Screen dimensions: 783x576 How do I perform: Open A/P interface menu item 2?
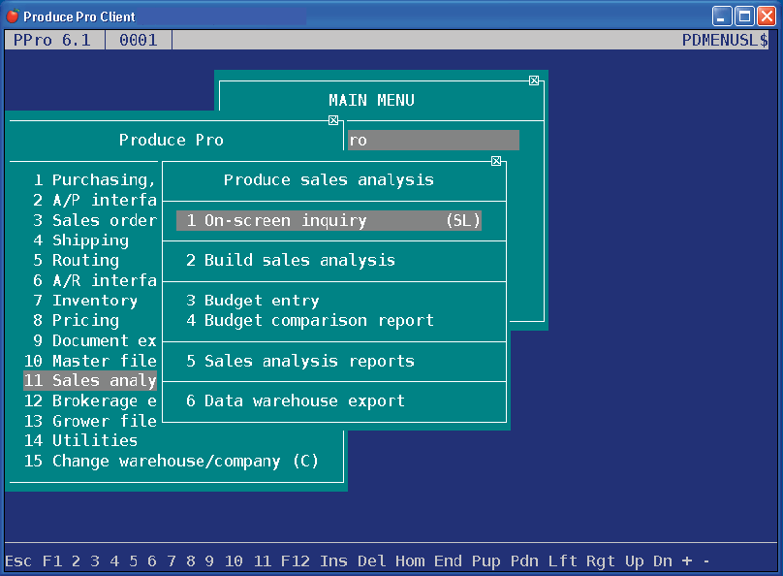(95, 200)
